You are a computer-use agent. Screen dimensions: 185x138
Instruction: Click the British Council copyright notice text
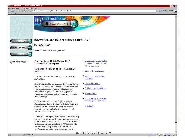point(18,62)
